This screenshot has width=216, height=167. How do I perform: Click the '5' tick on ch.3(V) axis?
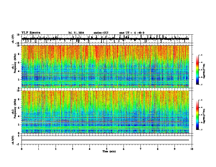pyautogui.click(x=19, y=136)
